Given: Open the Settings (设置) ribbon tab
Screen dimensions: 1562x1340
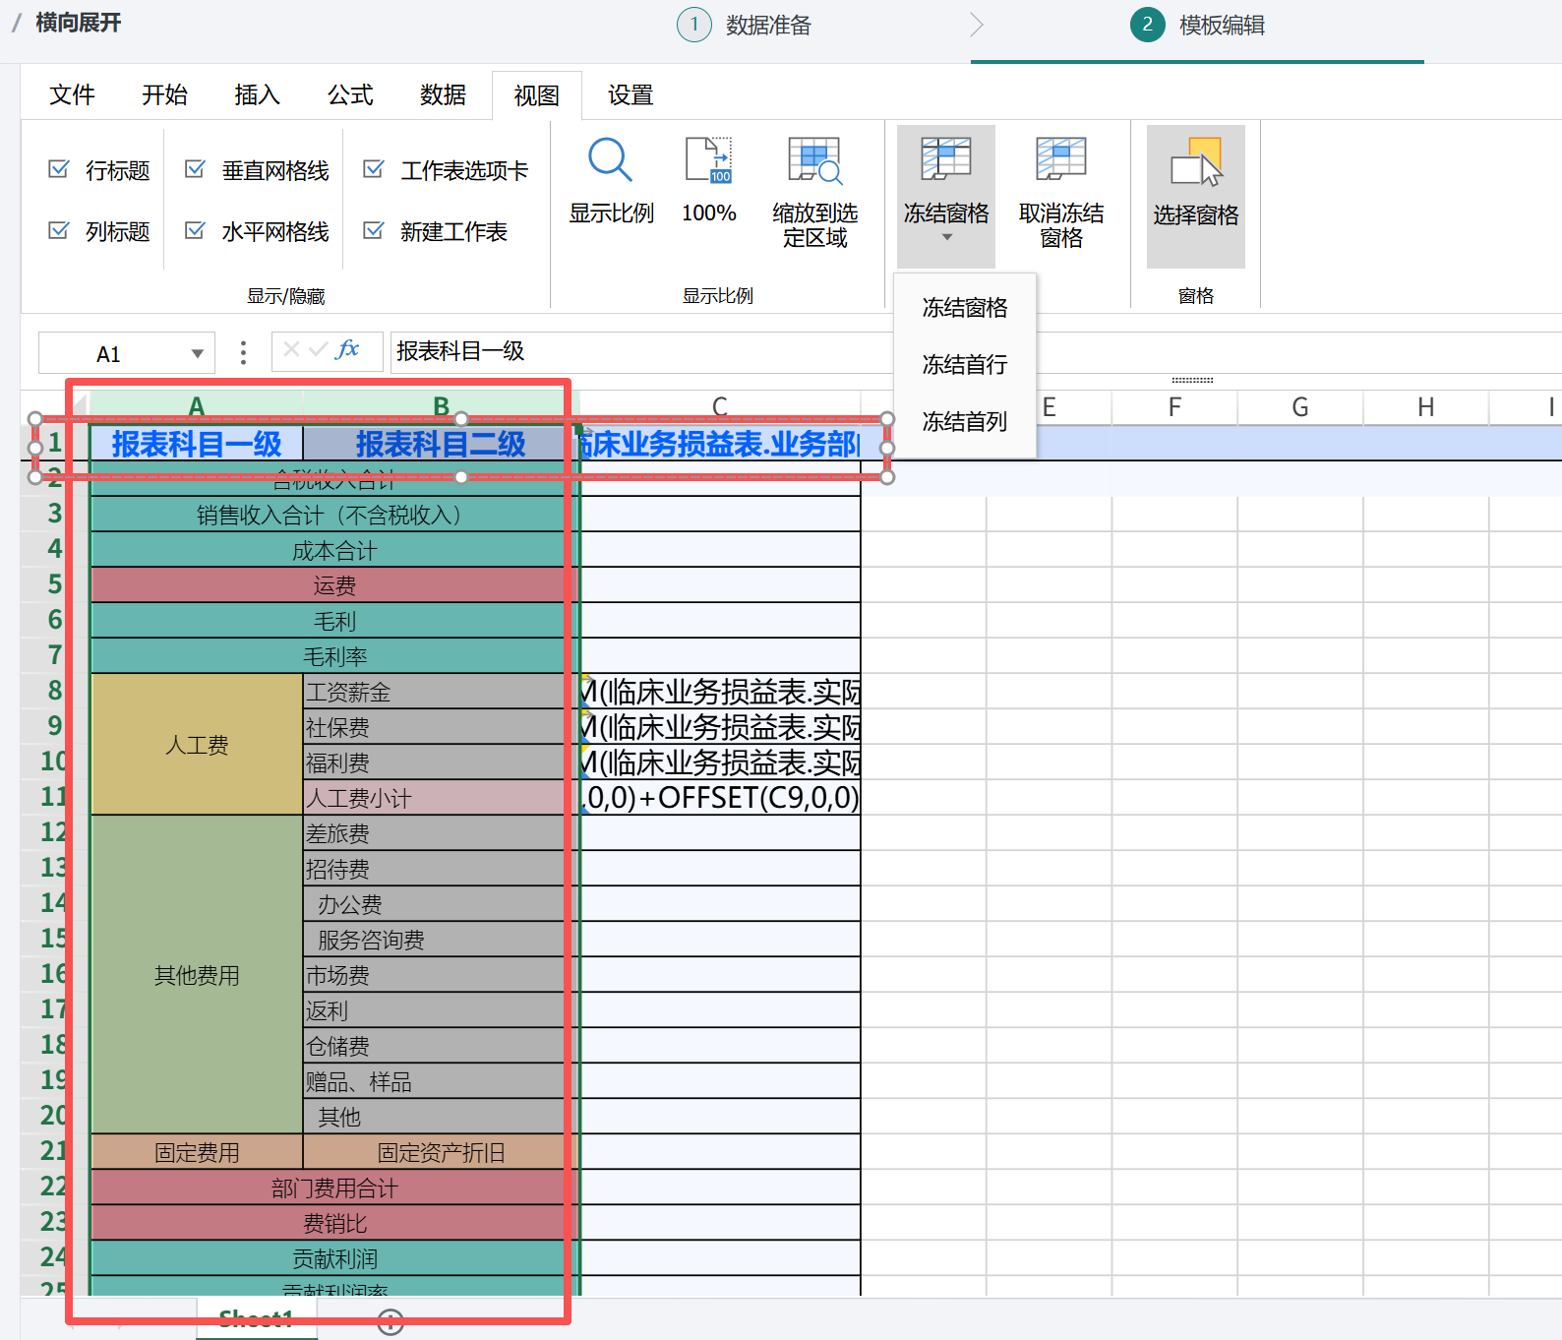Looking at the screenshot, I should point(631,95).
